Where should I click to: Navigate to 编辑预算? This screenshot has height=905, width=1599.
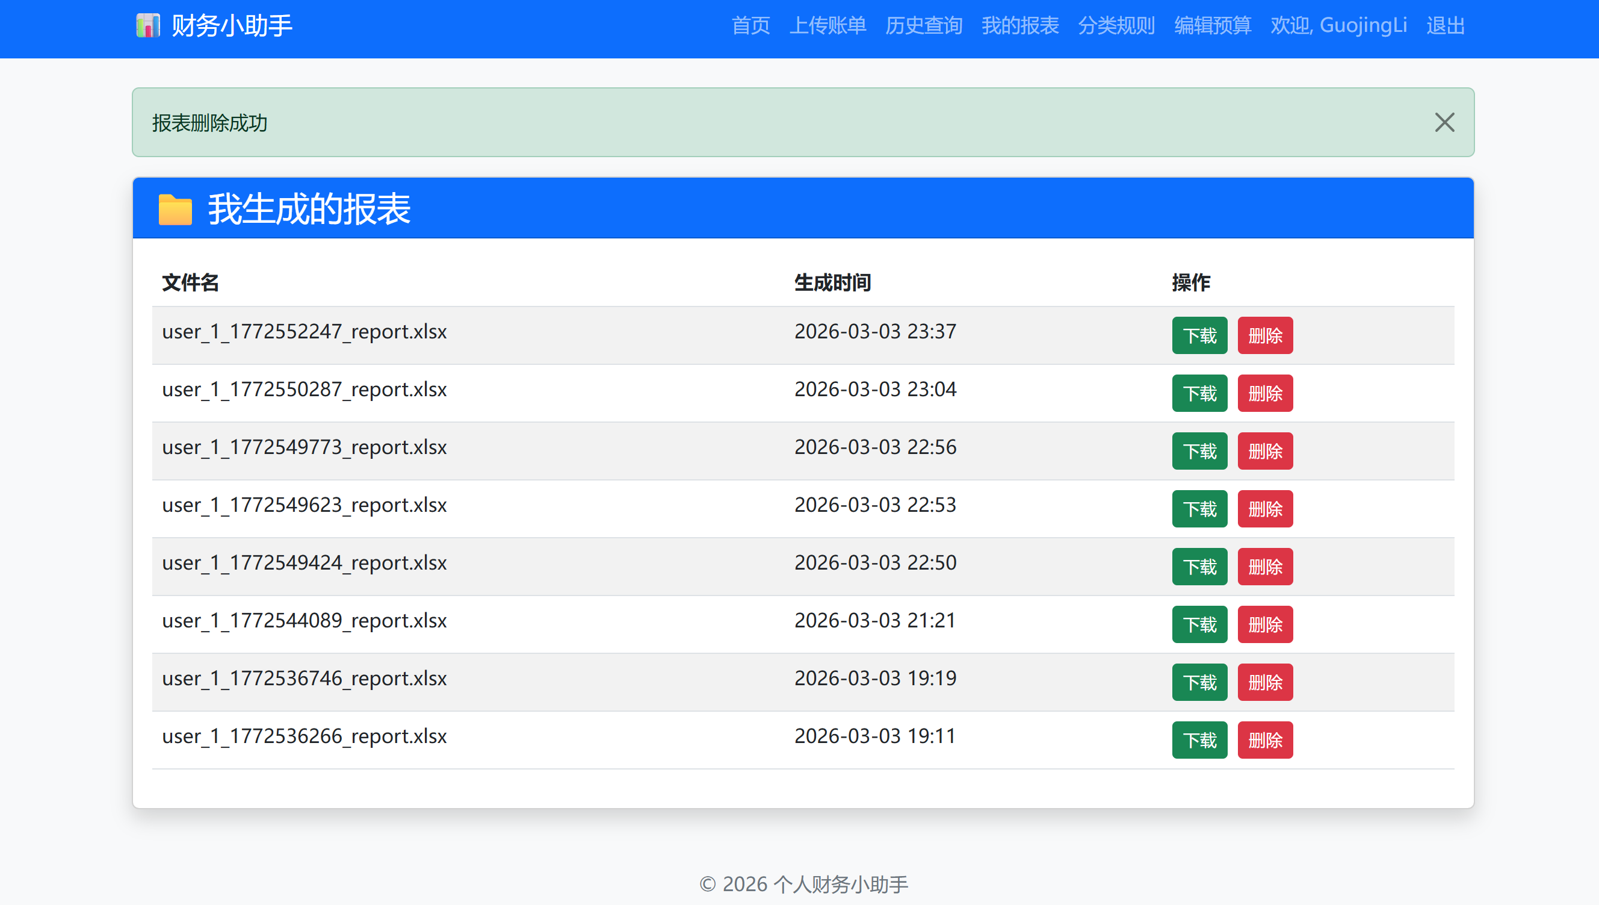tap(1213, 25)
